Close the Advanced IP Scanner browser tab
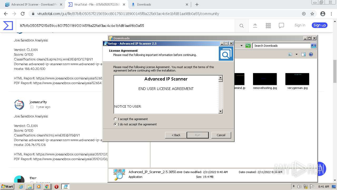Image resolution: width=337 pixels, height=190 pixels. [61, 4]
